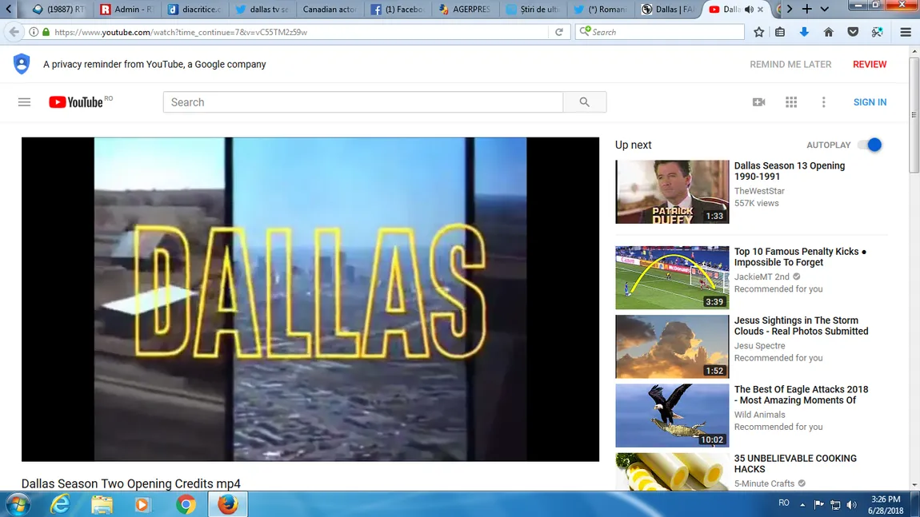The image size is (920, 517).
Task: Open Jesus Sightings in Storm Clouds thumbnail
Action: pos(672,347)
